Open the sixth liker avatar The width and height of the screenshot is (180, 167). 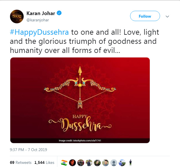106,163
